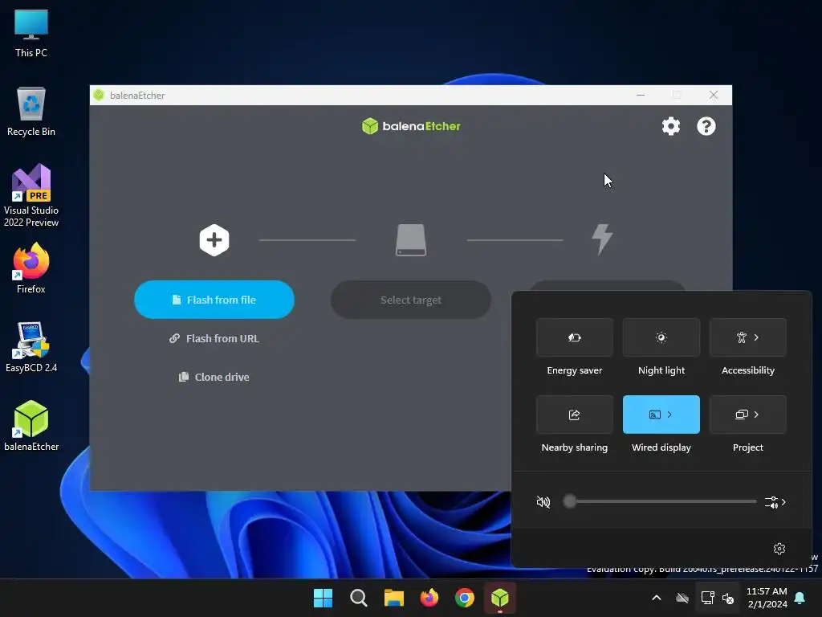Screen dimensions: 822x617
Task: Click network icon in system tray
Action: click(x=708, y=598)
